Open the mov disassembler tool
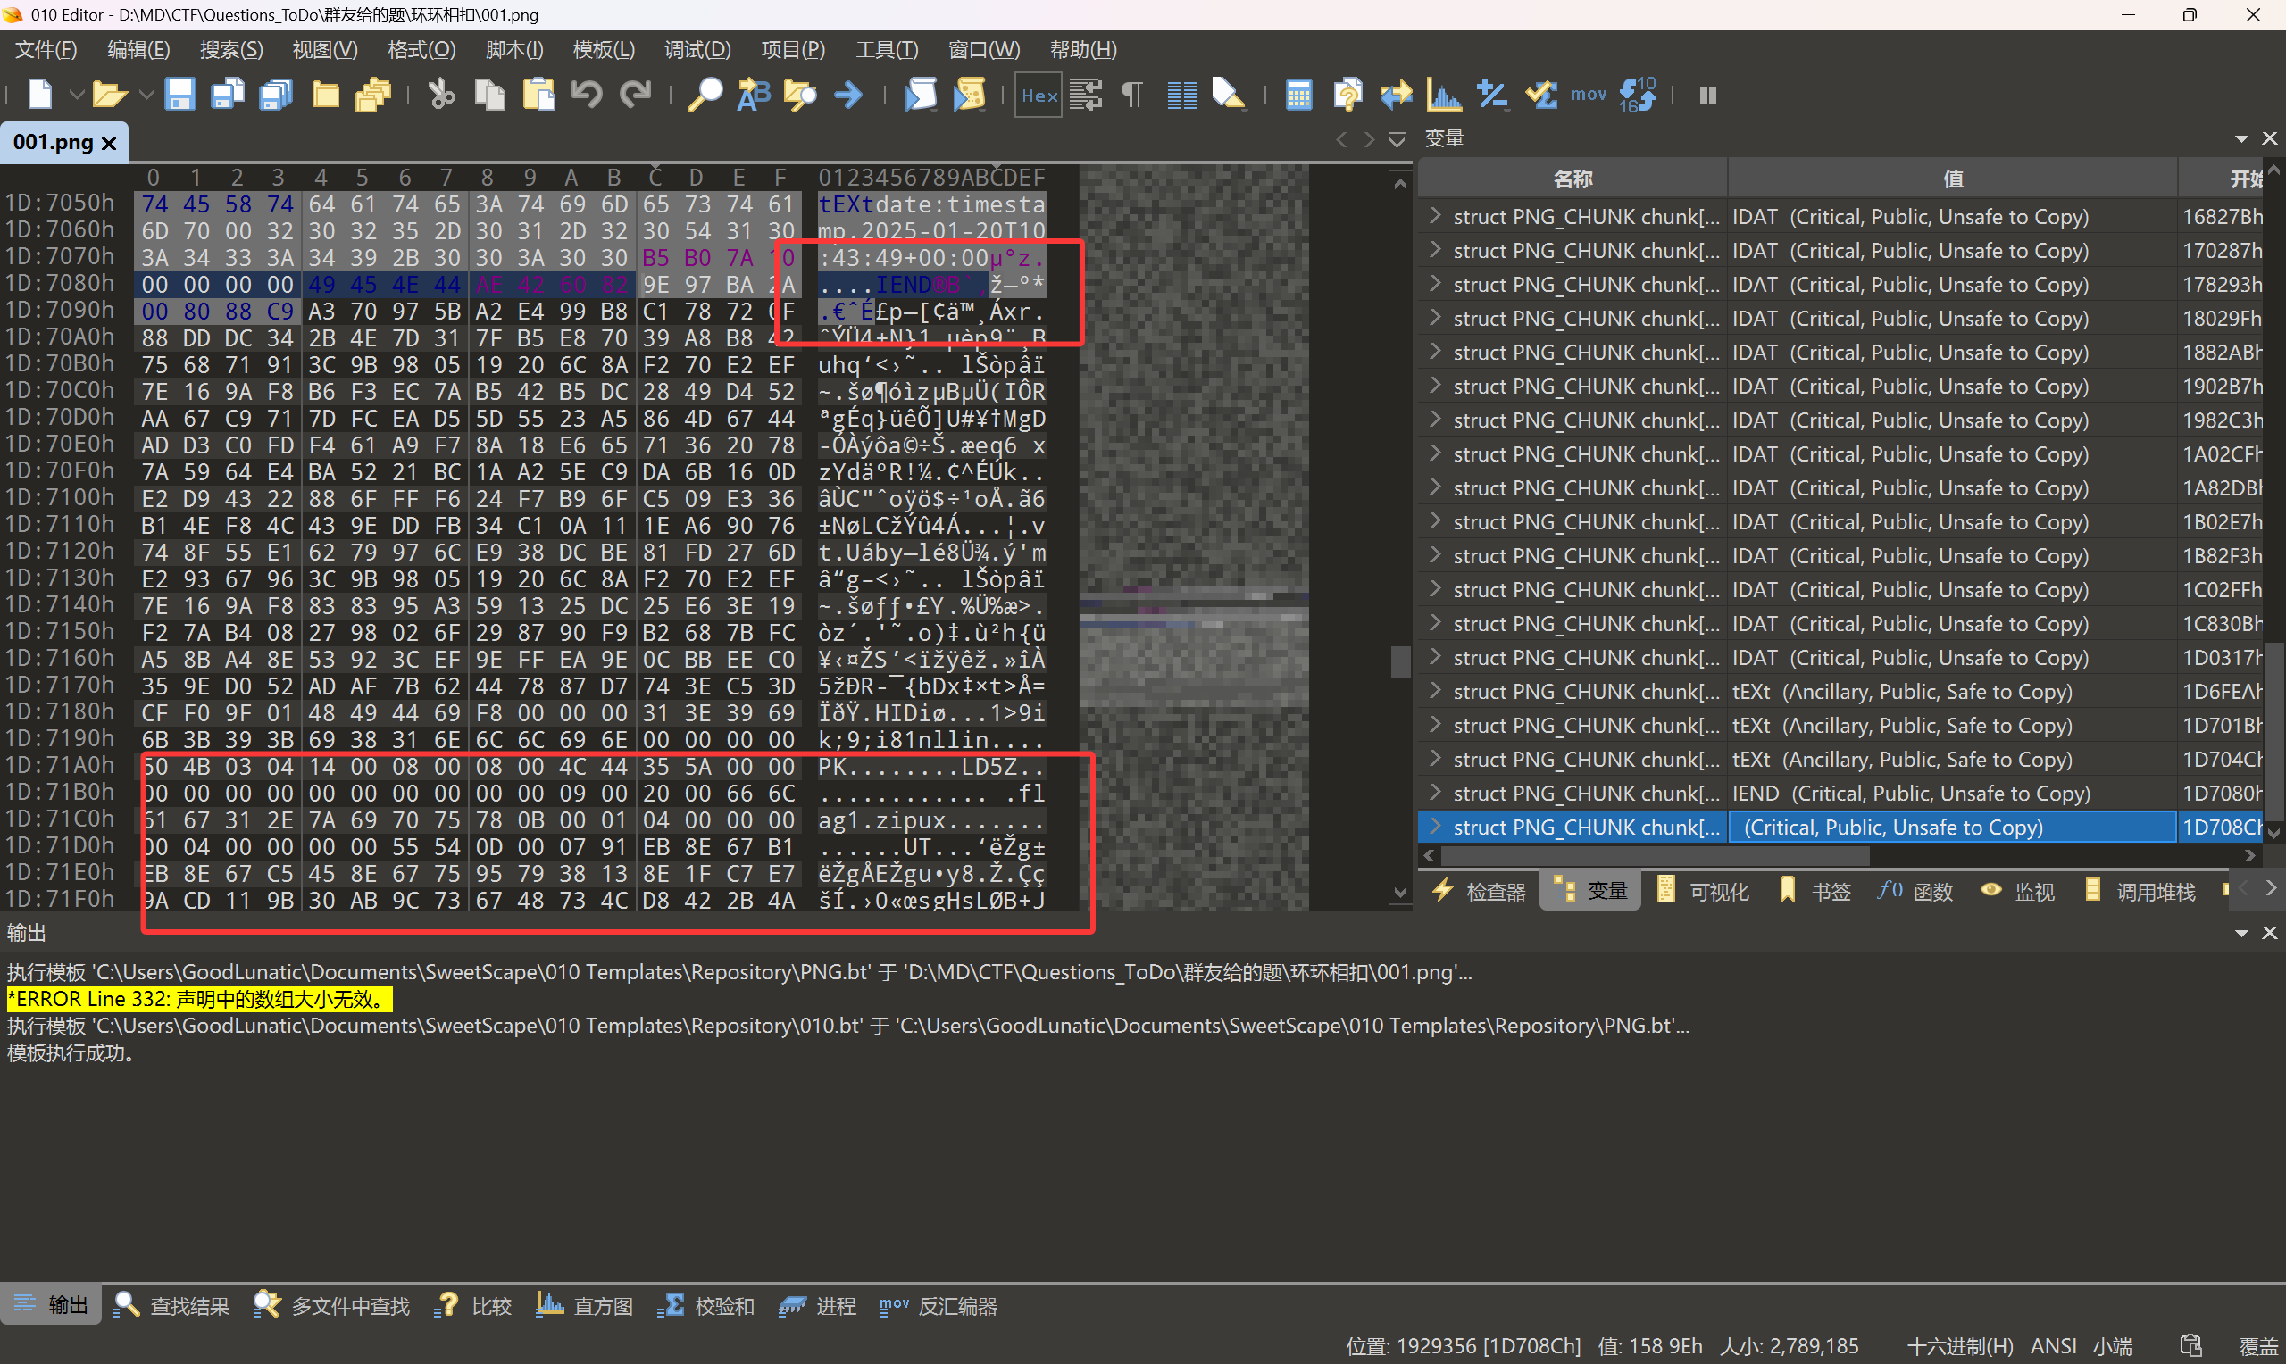2286x1364 pixels. tap(1589, 94)
